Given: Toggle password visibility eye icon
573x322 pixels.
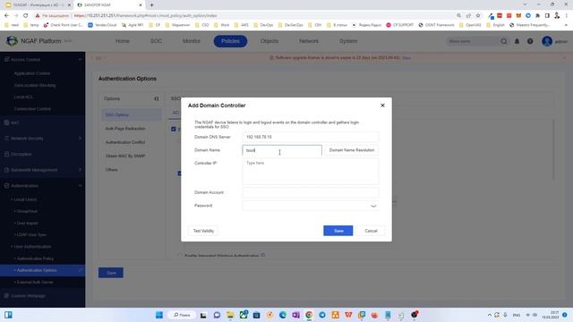Looking at the screenshot, I should pos(373,206).
